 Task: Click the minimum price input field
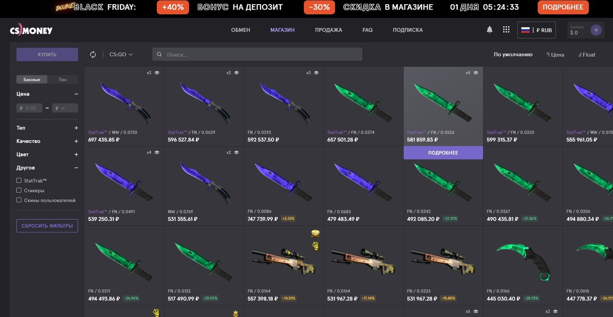(30, 108)
